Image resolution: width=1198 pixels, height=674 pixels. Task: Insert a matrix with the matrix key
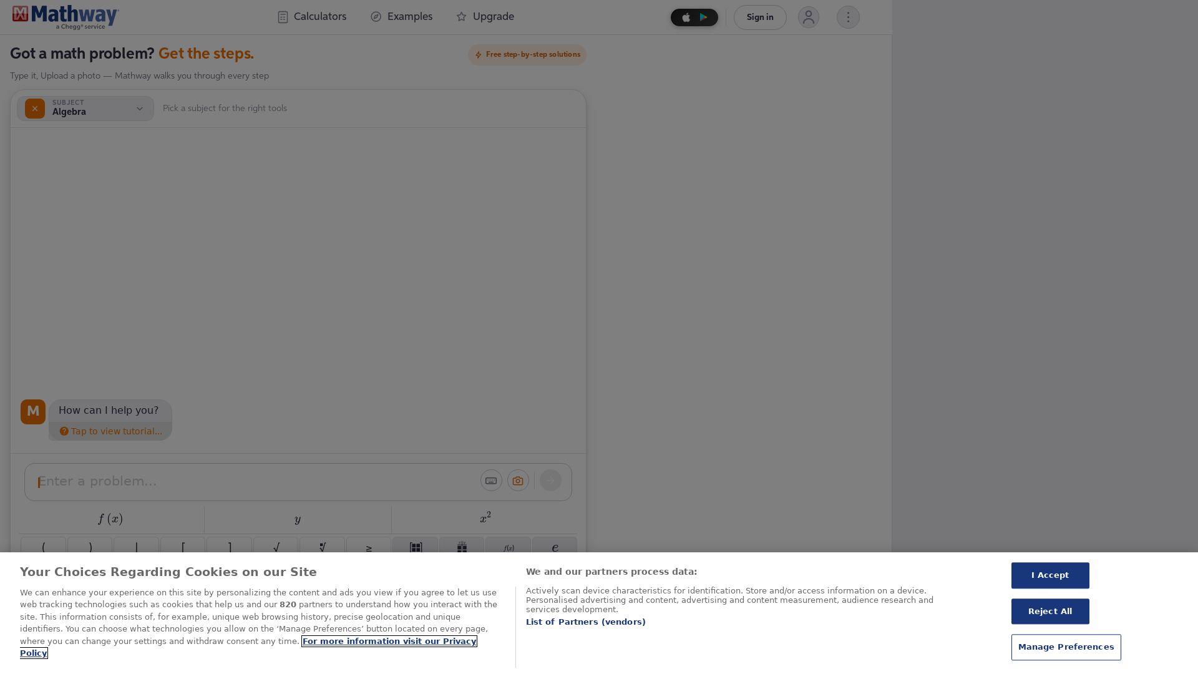click(415, 545)
